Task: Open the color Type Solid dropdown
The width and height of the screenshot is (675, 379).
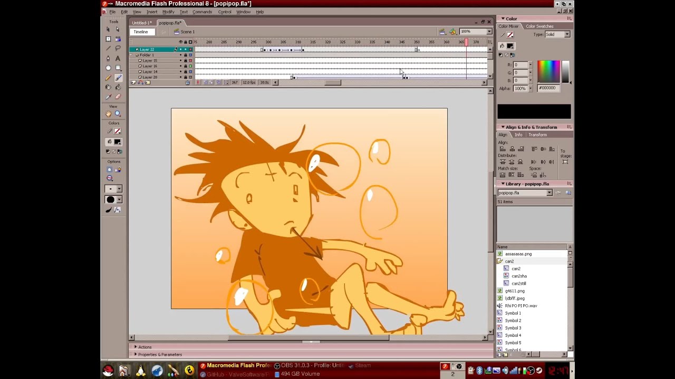Action: pos(567,34)
